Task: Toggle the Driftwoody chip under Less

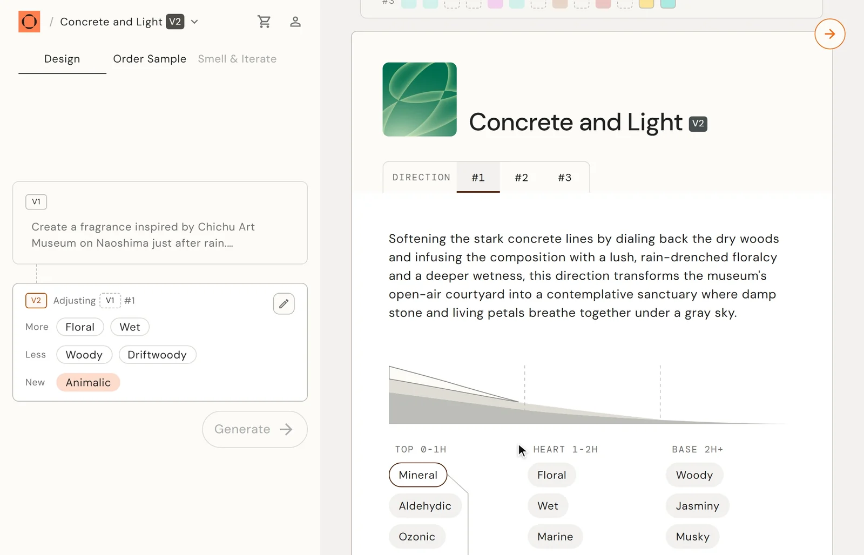Action: click(157, 355)
